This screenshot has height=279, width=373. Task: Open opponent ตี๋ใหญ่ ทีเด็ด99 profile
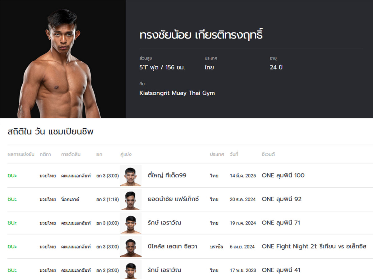pos(167,175)
